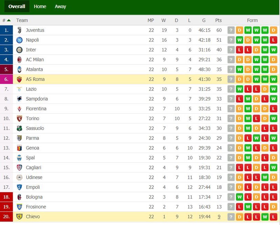Viewport: 280px width, 225px height.
Task: Click the Sassuolo crest icon
Action: point(19,128)
